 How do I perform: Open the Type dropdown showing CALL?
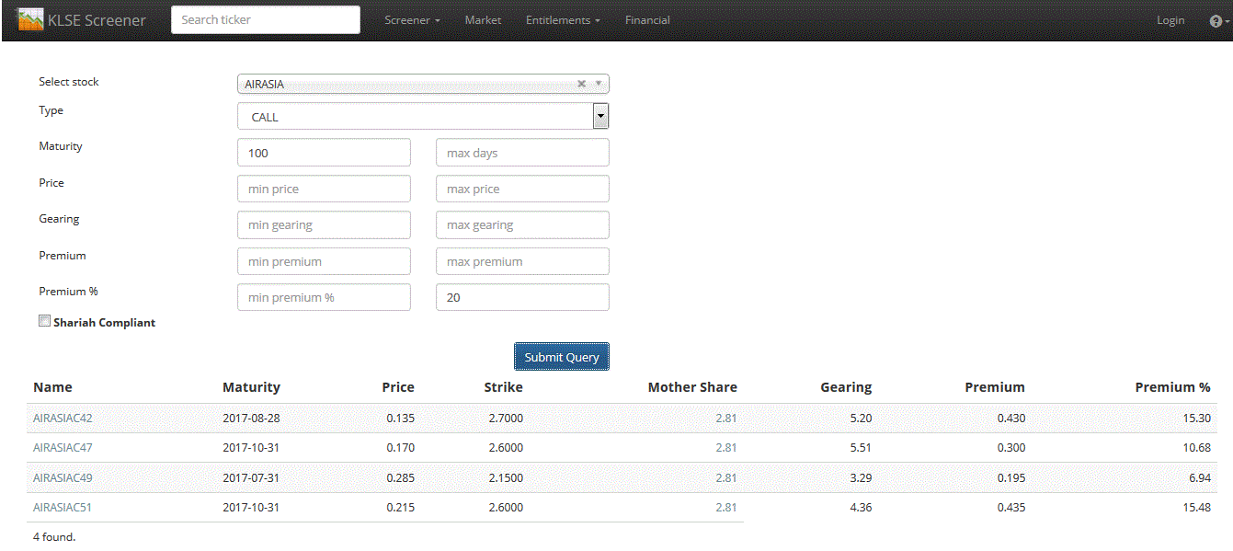(x=600, y=115)
